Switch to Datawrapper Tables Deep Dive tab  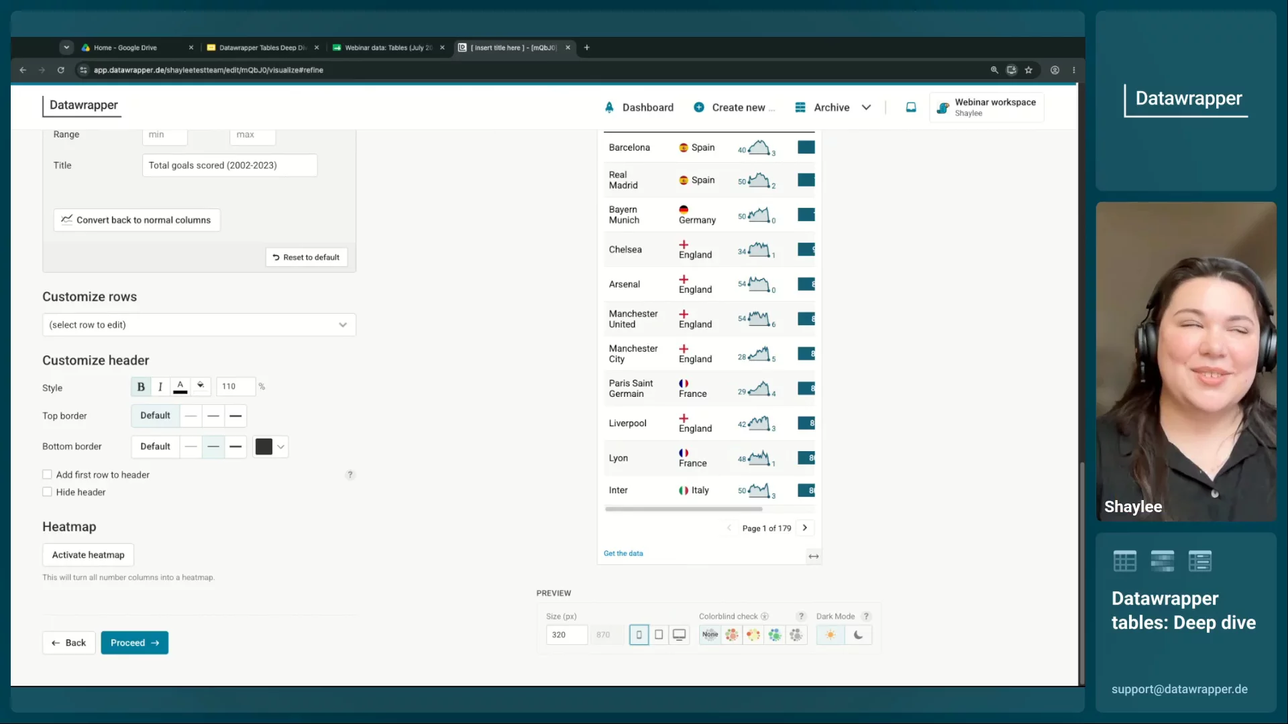coord(263,48)
